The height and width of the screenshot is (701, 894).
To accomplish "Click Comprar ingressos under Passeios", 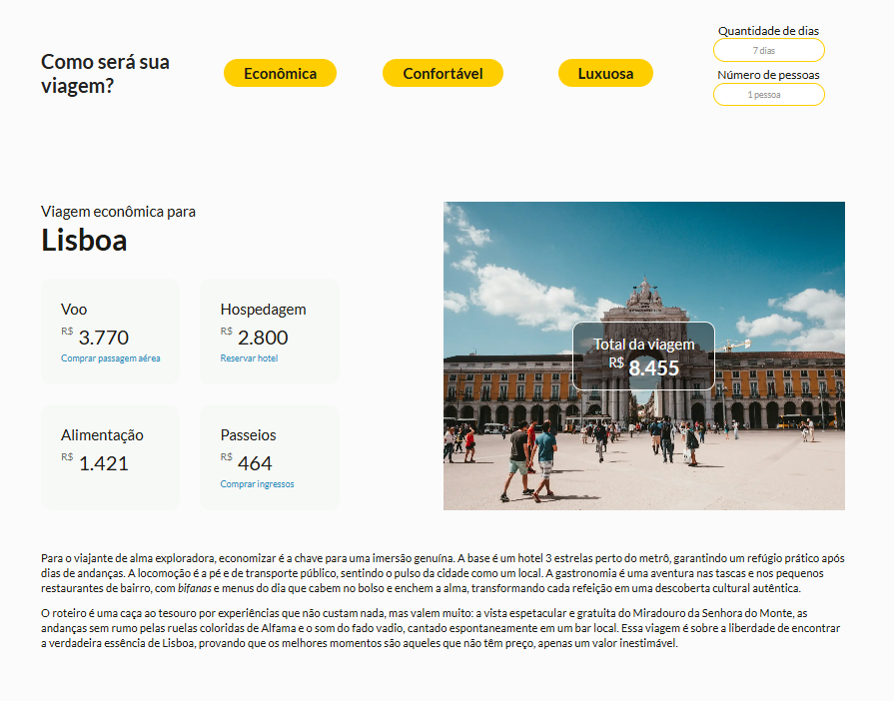I will click(258, 483).
